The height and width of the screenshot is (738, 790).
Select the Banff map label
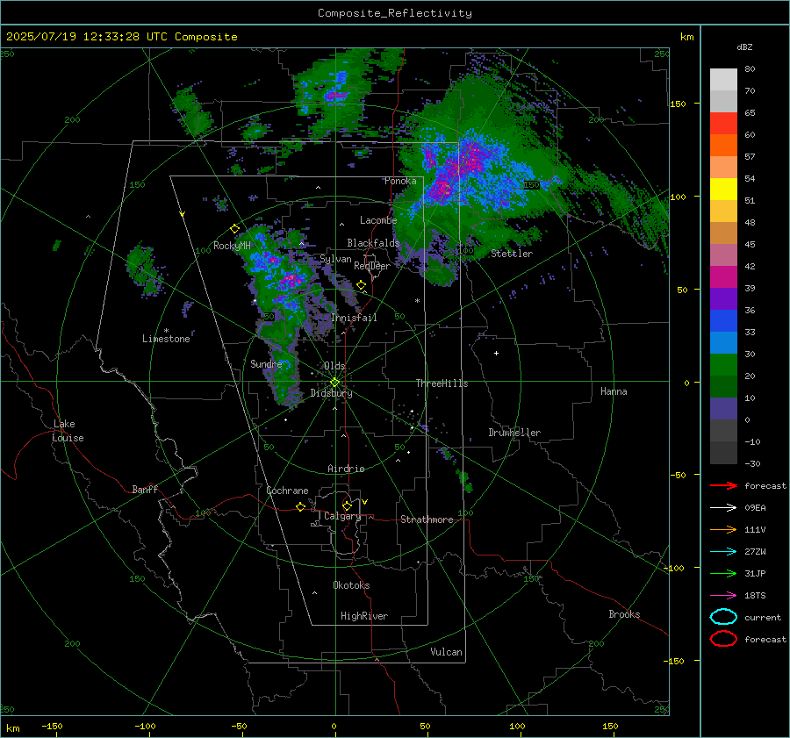pyautogui.click(x=145, y=489)
